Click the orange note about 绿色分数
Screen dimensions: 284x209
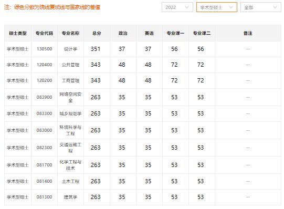[52, 7]
